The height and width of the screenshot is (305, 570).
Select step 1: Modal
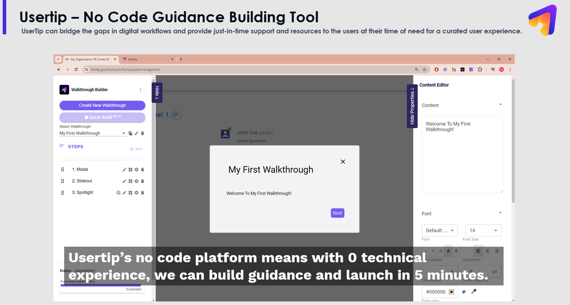click(x=80, y=170)
